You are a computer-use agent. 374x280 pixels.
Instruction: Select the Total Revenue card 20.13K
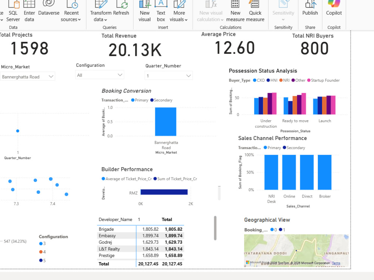(135, 50)
